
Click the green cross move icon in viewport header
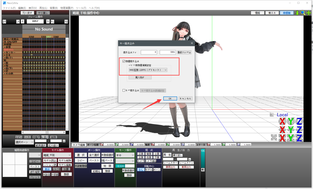(x=309, y=13)
